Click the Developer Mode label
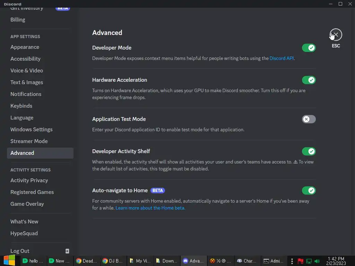This screenshot has width=355, height=266. (112, 48)
